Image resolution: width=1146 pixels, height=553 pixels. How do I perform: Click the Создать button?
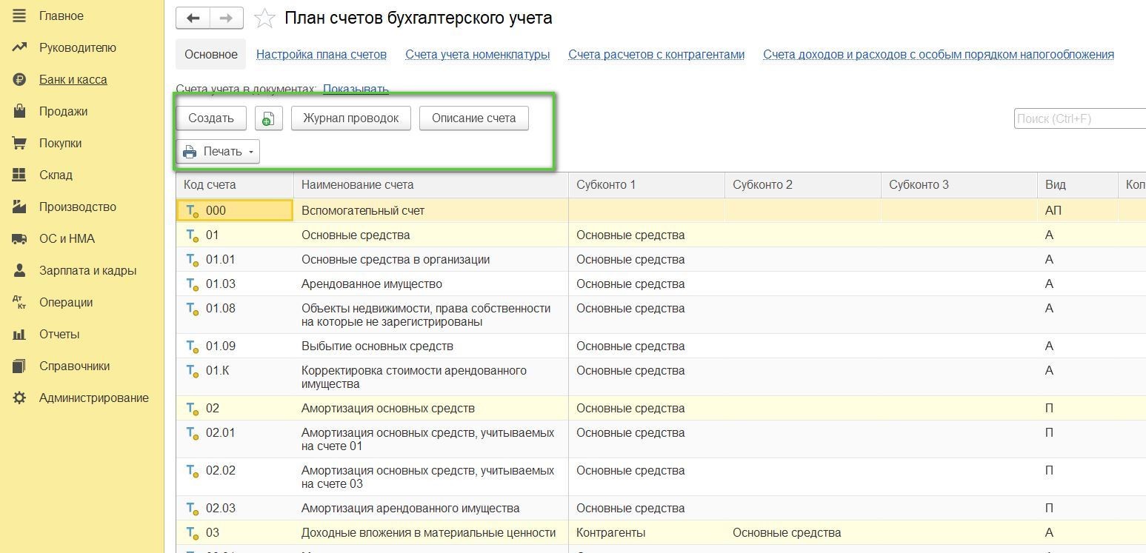(x=211, y=118)
